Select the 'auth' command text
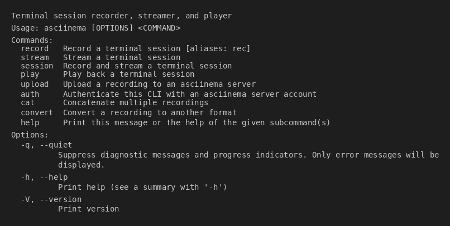 (30, 95)
